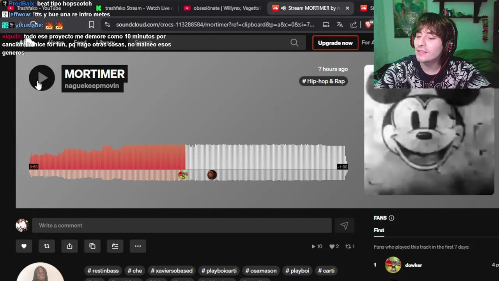
Task: Select the First fans tab
Action: (379, 230)
